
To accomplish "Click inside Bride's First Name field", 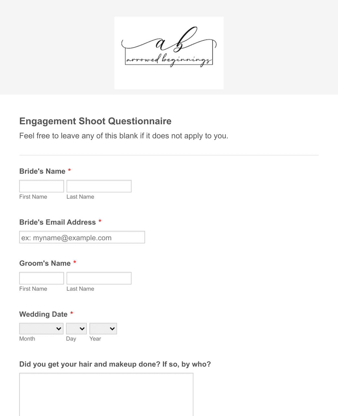I will pyautogui.click(x=41, y=186).
